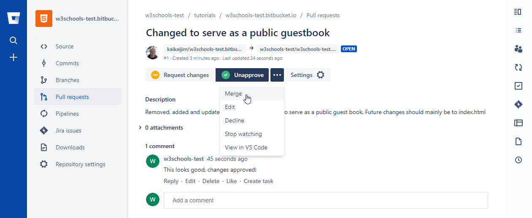Toggle approval with the Unapprove button
The height and width of the screenshot is (218, 532).
click(242, 75)
